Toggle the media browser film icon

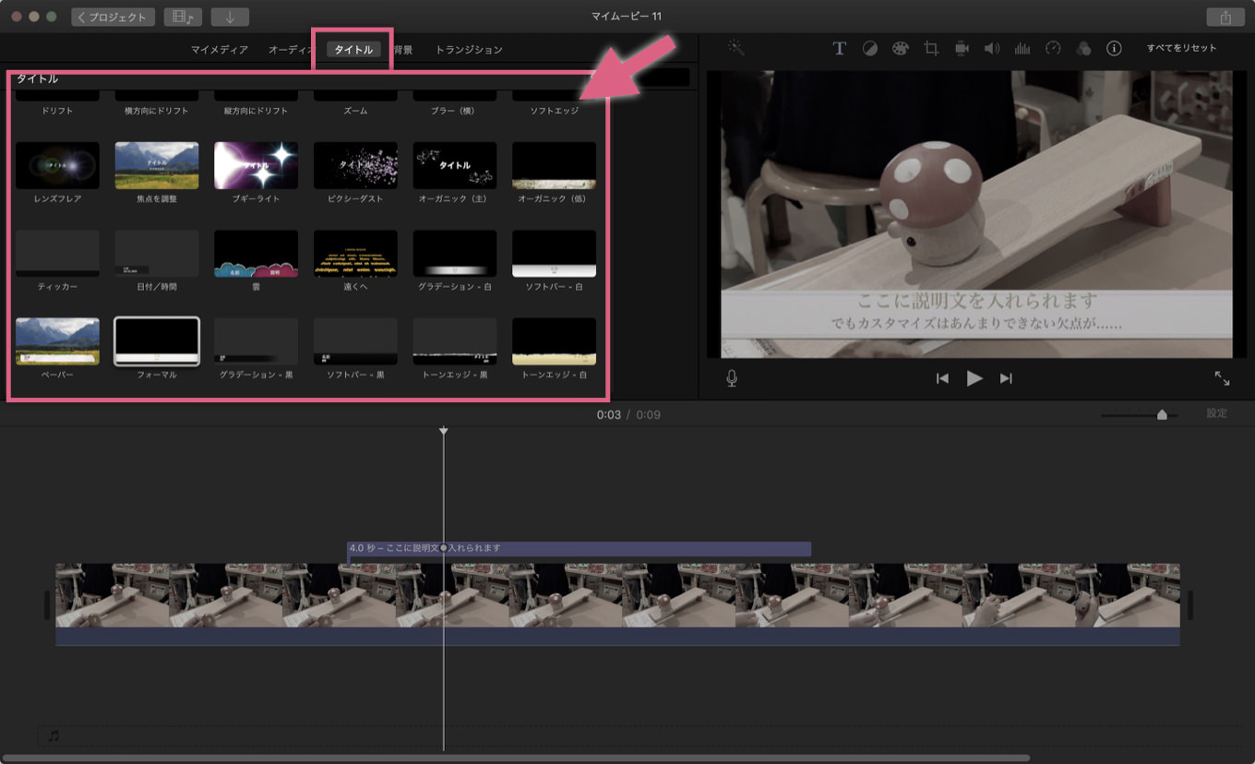(183, 17)
